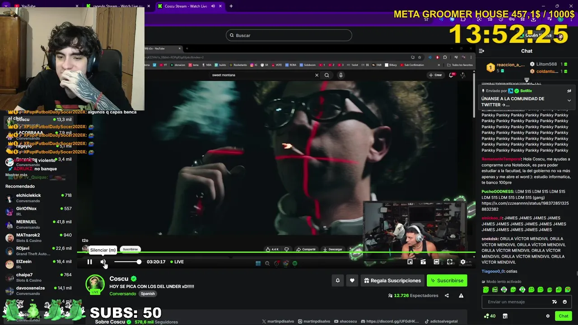Pause the Coscu live stream
Viewport: 578px width, 325px height.
point(89,262)
